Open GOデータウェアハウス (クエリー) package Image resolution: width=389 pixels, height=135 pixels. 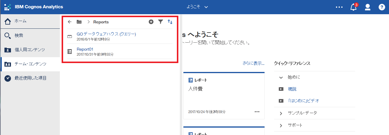click(106, 34)
